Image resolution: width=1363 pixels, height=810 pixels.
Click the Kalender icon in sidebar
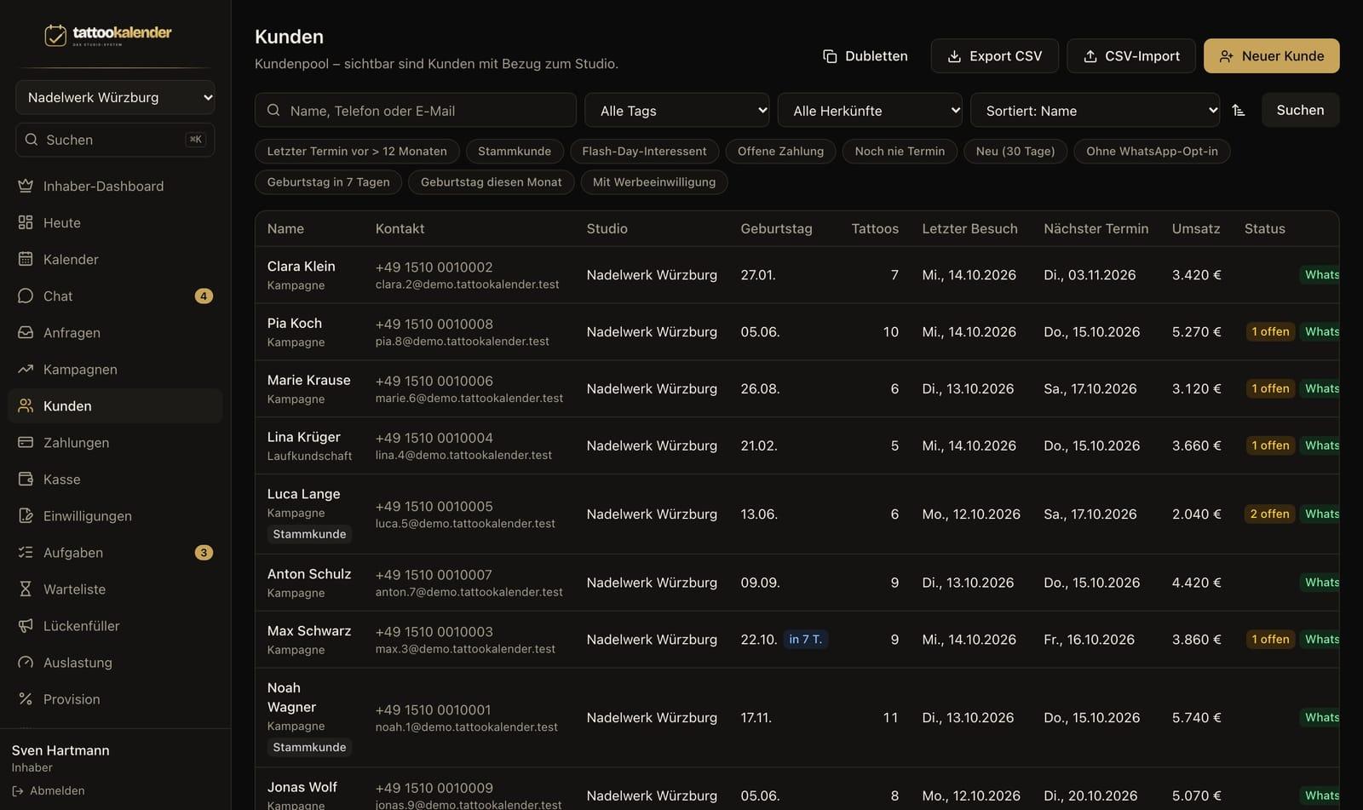[x=26, y=259]
